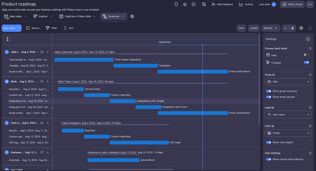
Task: Disable the Timeline Gantt field toggle
Action: [306, 63]
